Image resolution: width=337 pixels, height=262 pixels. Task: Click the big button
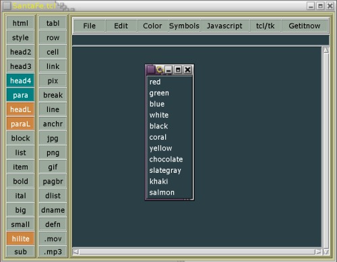pyautogui.click(x=20, y=210)
